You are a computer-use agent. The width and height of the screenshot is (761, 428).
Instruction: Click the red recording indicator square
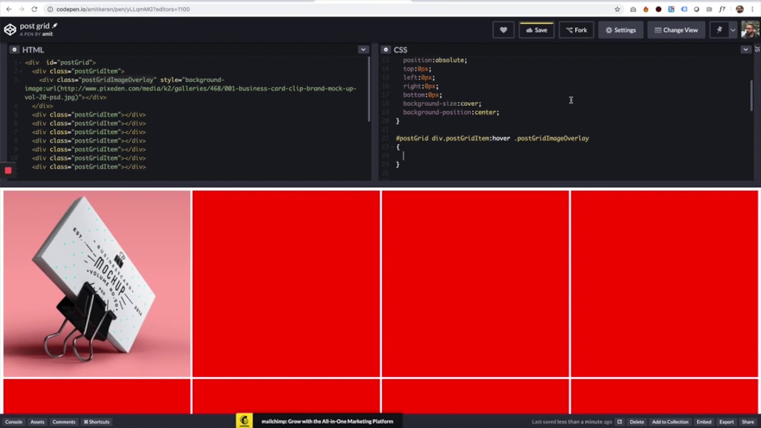pos(8,171)
